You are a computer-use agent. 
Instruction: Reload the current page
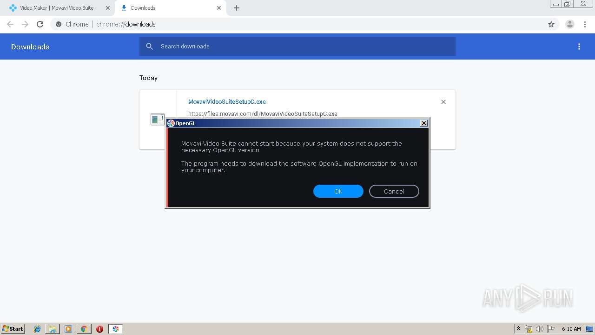pos(40,24)
